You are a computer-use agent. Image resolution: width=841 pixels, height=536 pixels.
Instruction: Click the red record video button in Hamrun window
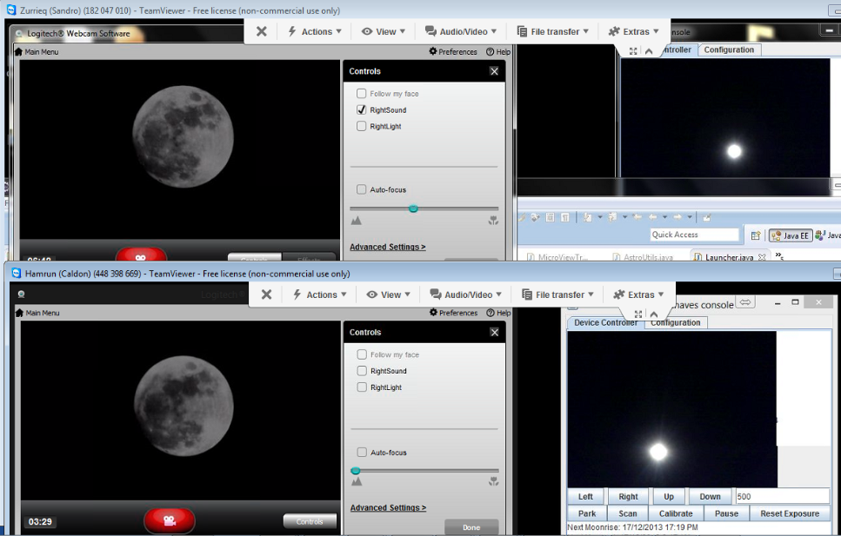169,520
